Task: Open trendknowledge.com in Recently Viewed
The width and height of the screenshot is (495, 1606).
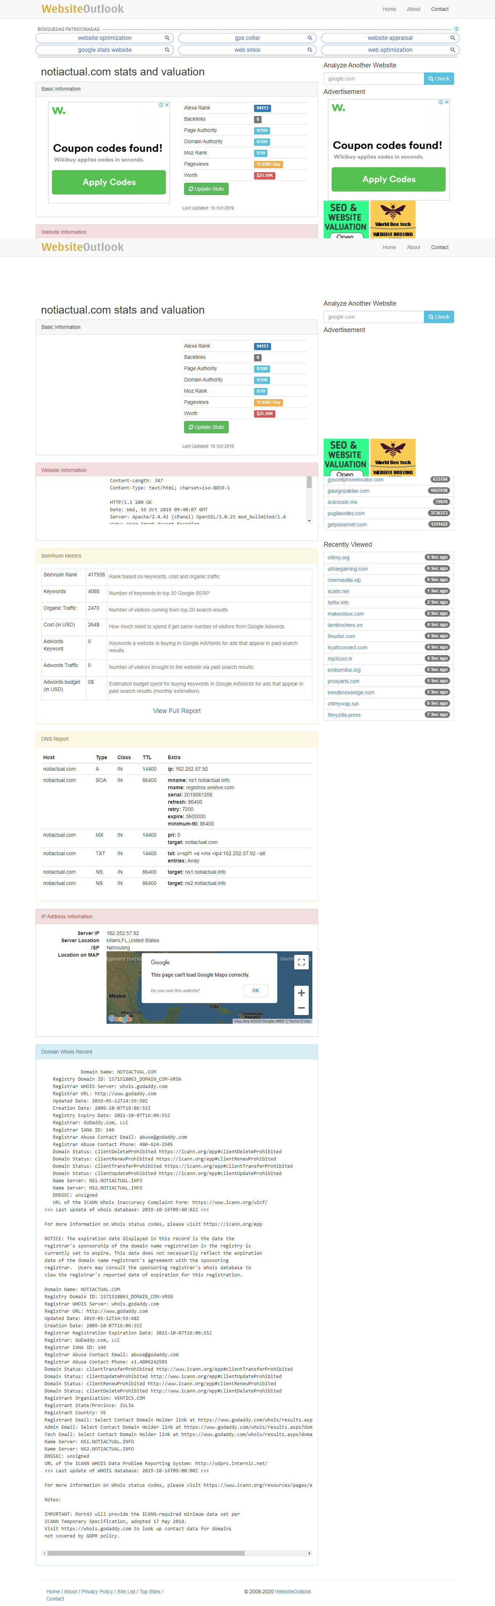Action: click(x=351, y=692)
